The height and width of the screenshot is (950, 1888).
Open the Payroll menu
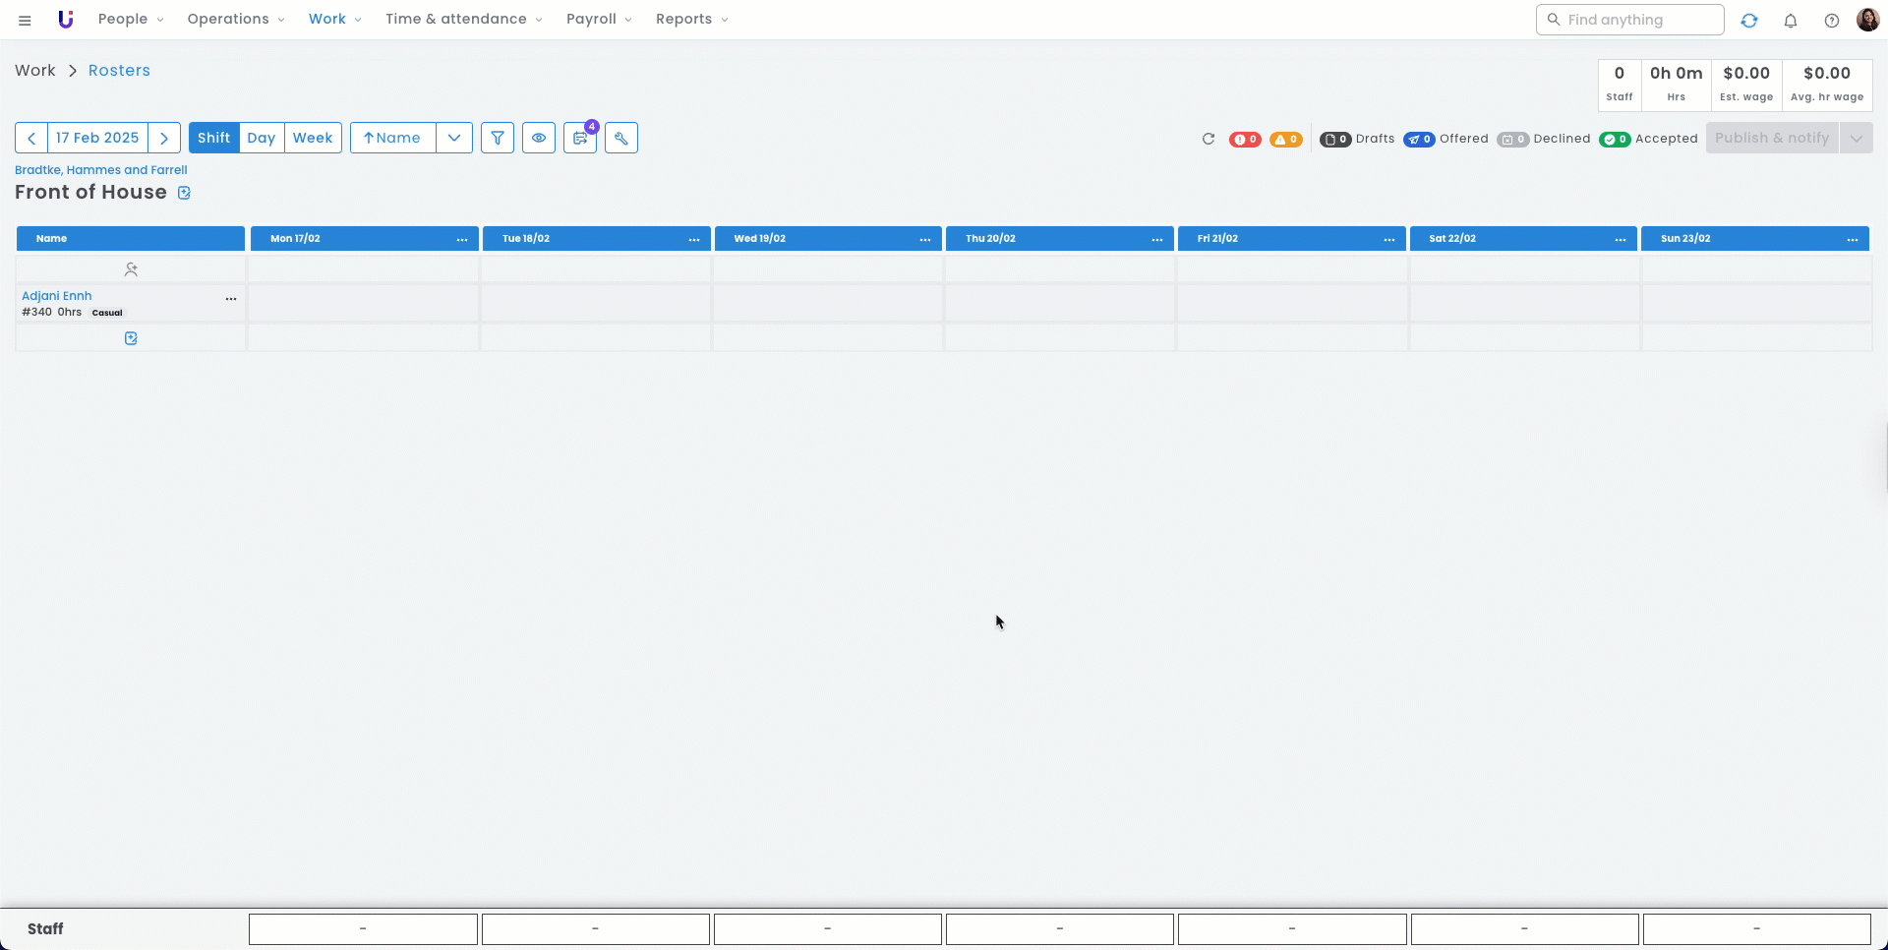pos(599,20)
